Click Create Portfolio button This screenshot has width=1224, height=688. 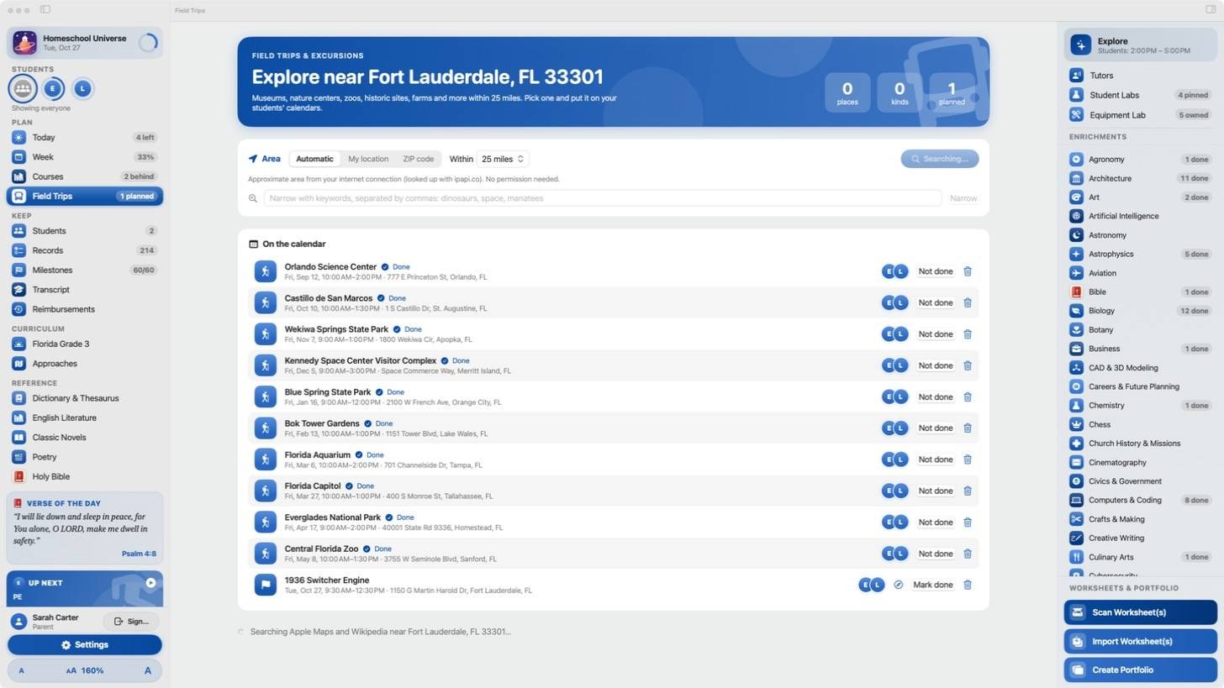[1140, 670]
